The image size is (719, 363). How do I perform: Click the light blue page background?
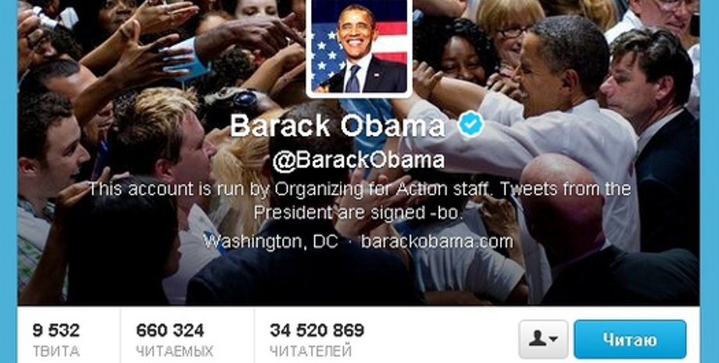(9, 183)
